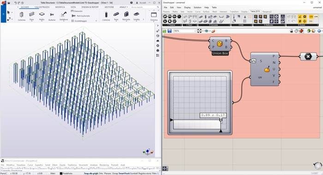This screenshot has height=175, width=323.
Task: Toggle Gumball in Rhino status bar
Action: click(x=134, y=173)
